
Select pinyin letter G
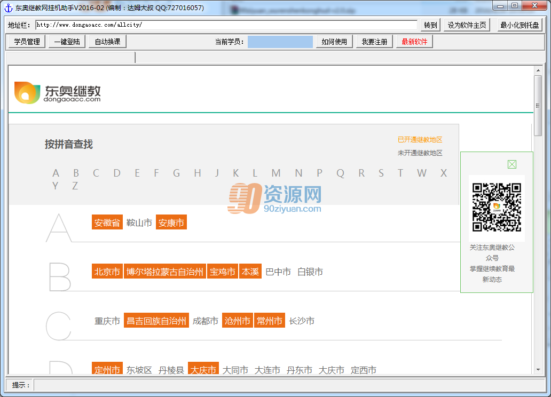176,173
